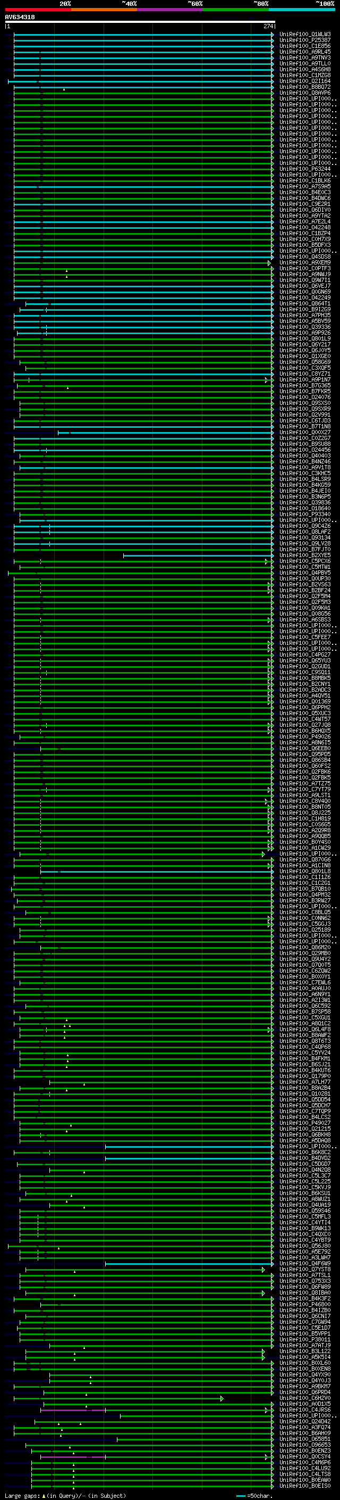Click the UniRef100_Q4PBV5 label
Viewport: 340px width, 1500px height.
[x=304, y=573]
